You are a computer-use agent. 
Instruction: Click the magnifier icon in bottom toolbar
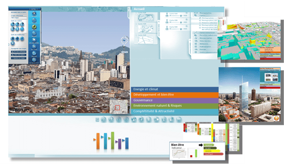point(104,119)
